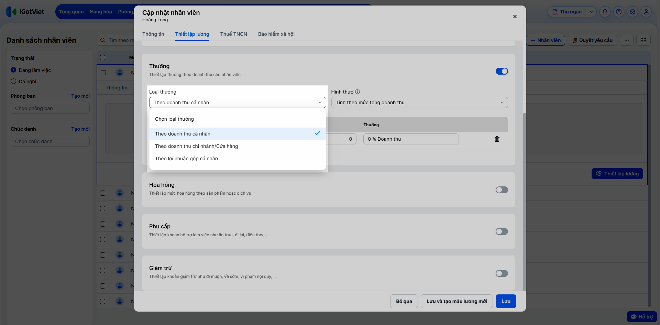Click the info icon next to Hình thức
The image size is (660, 325).
click(357, 92)
